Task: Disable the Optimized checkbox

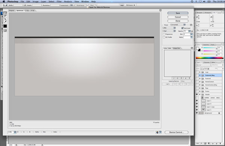Action: pos(182,28)
